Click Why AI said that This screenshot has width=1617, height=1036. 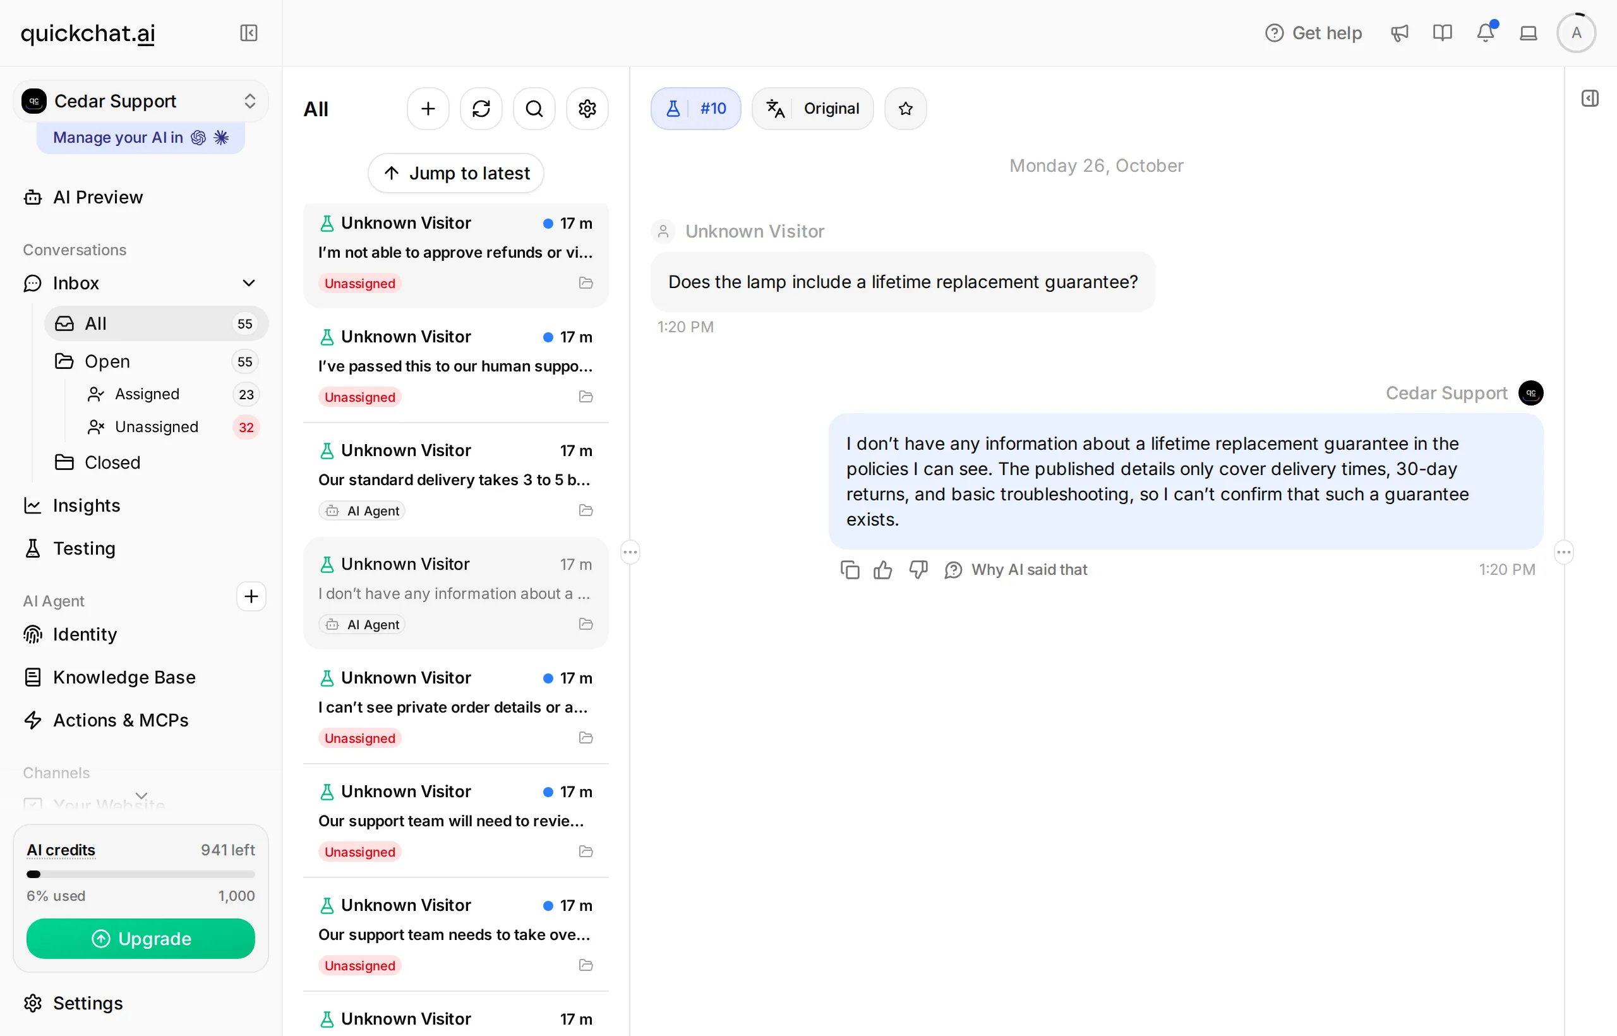pos(1016,570)
